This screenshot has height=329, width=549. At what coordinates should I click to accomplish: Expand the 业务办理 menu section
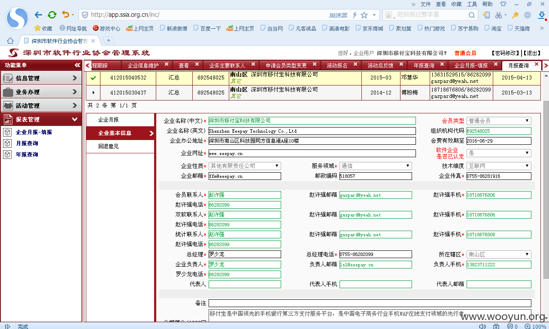point(41,92)
